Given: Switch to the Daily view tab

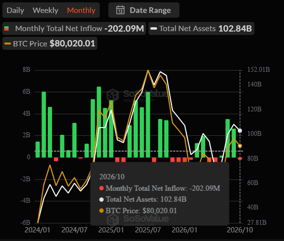Looking at the screenshot, I should point(15,11).
